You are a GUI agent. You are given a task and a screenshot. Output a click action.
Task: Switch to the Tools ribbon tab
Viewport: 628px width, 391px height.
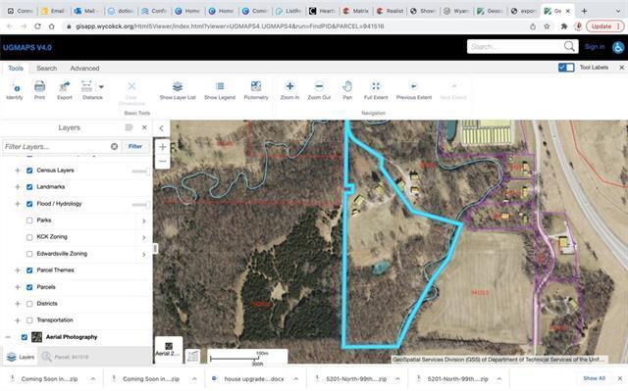16,68
